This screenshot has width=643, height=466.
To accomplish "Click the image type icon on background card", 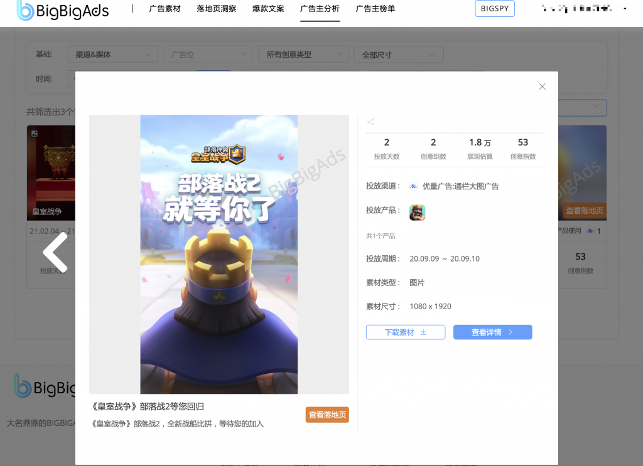I will (x=35, y=134).
